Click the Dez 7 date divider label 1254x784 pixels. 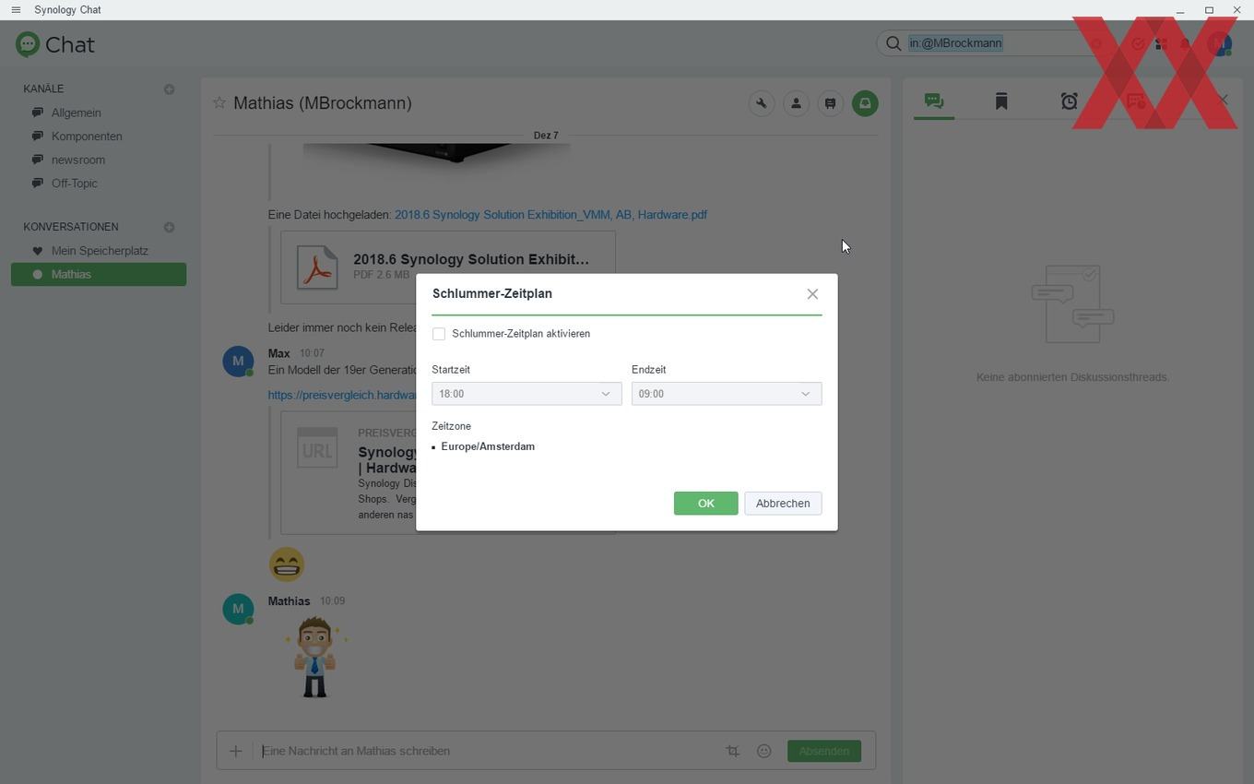click(x=546, y=136)
